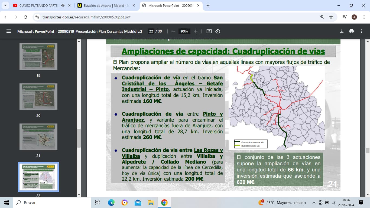Screen dimensions: 370x208
Task: Open the Chrome three-dot menu
Action: 364,17
